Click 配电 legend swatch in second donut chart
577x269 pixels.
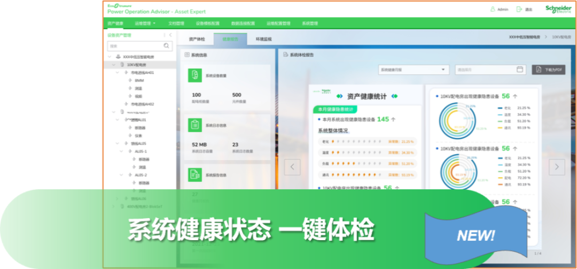pos(500,178)
